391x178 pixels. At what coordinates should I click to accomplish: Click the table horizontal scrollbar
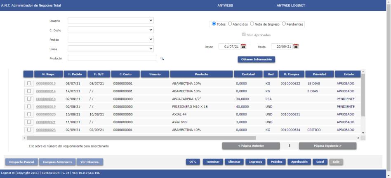coord(141,138)
